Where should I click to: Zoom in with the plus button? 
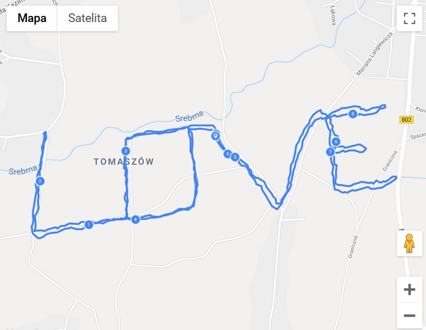click(410, 290)
